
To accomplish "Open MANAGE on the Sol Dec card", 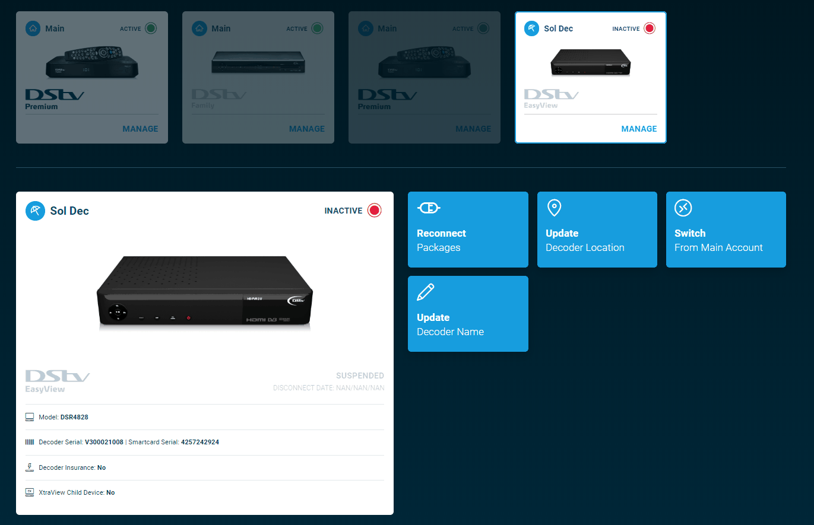I will click(639, 129).
